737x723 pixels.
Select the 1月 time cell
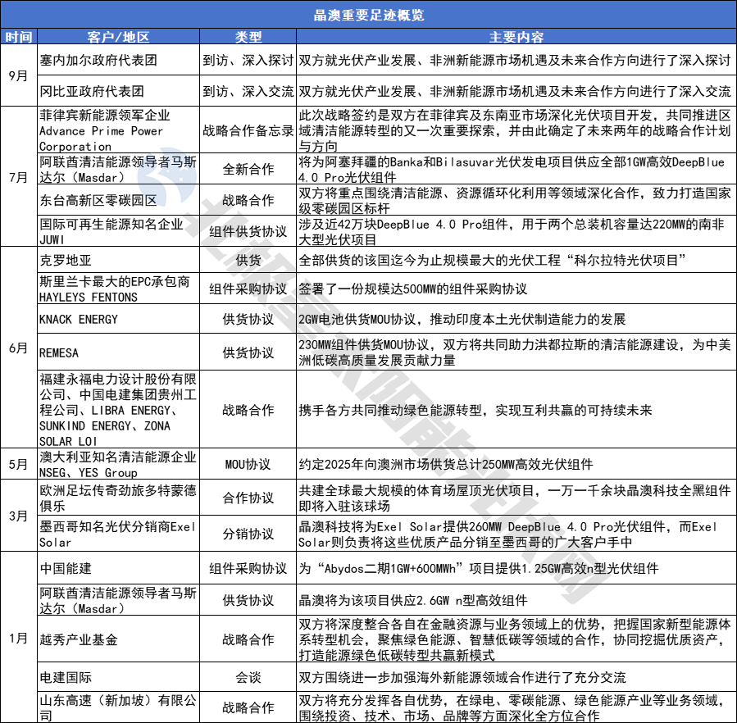[x=19, y=638]
